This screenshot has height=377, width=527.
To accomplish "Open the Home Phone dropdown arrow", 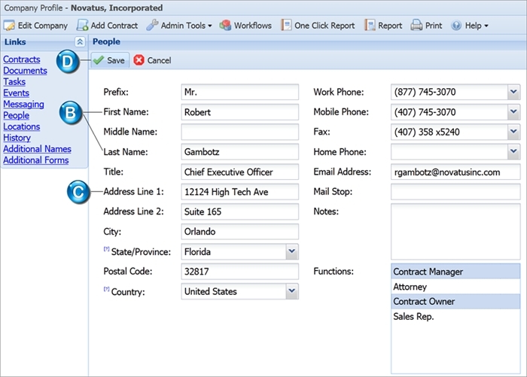I will [x=513, y=151].
